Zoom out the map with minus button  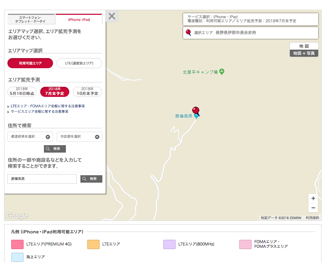(313, 208)
